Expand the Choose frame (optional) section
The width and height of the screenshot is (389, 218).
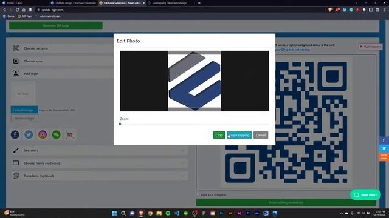tap(99, 163)
